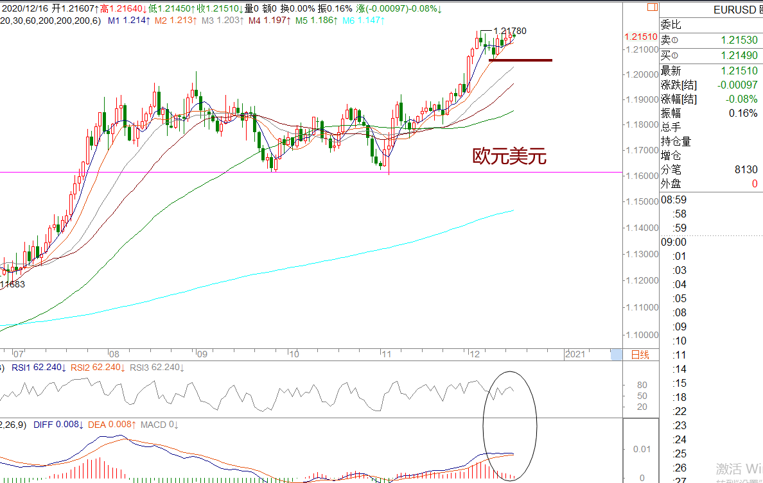Click the M1 1.214 moving average label
This screenshot has height=483, width=763.
pos(128,21)
